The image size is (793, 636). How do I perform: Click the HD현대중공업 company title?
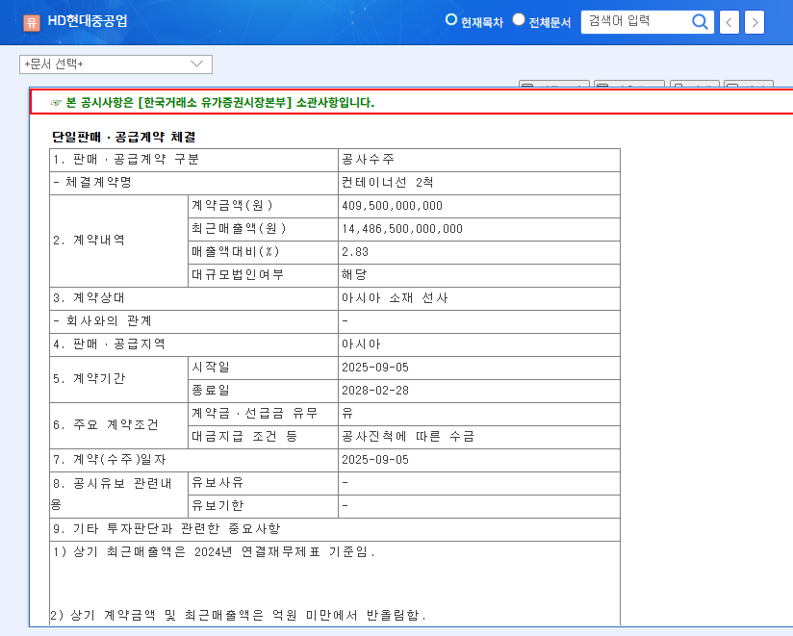pos(88,21)
